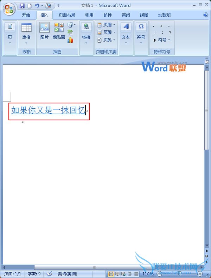Open Word Help question mark
211x278 pixels.
pos(206,15)
